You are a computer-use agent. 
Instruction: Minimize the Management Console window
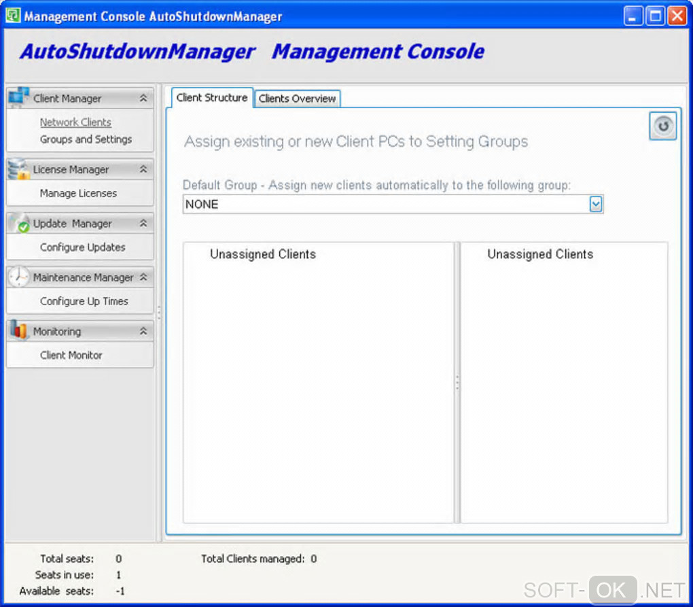click(633, 16)
